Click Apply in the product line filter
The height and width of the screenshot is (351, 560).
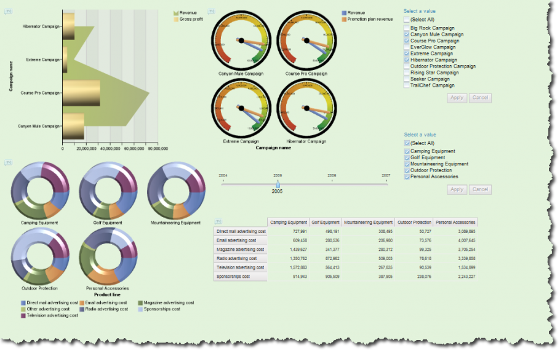(x=457, y=189)
